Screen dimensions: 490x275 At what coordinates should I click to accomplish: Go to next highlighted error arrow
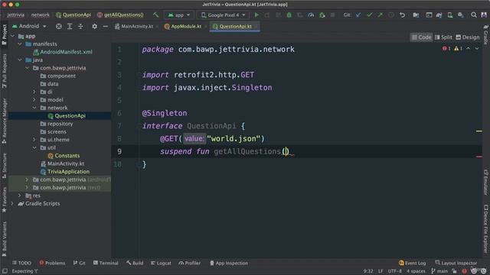pyautogui.click(x=477, y=48)
